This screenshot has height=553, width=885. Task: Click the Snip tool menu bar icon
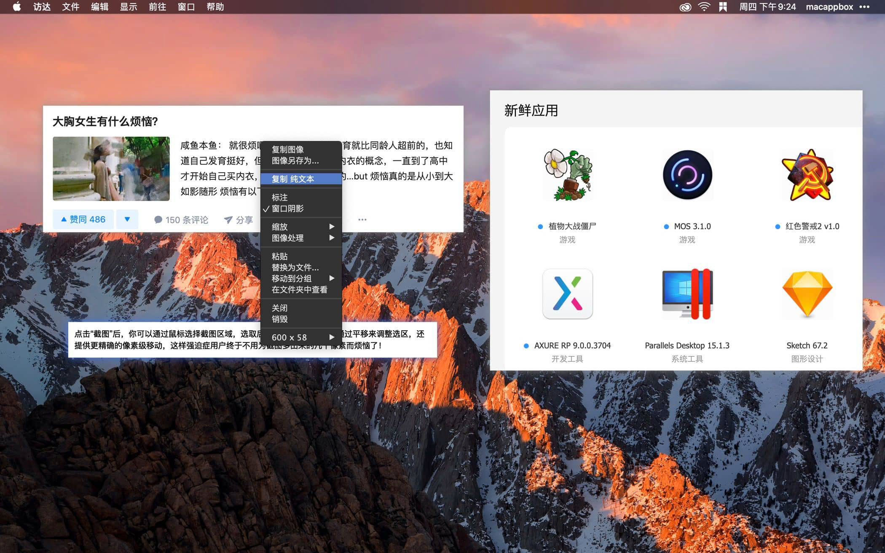click(723, 7)
